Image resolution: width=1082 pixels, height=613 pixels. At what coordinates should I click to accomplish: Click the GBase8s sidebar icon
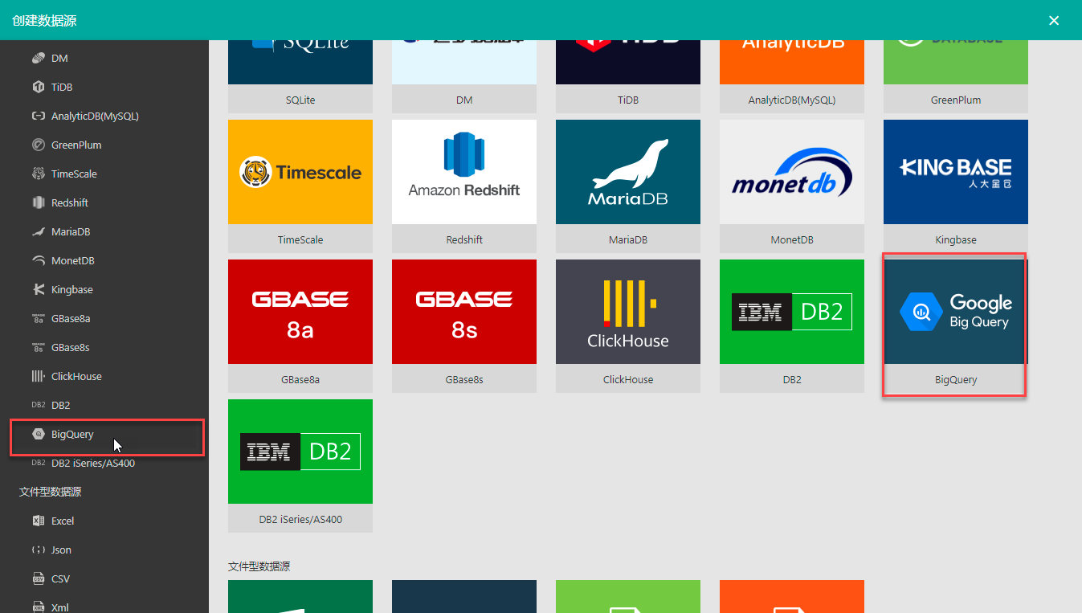[38, 348]
